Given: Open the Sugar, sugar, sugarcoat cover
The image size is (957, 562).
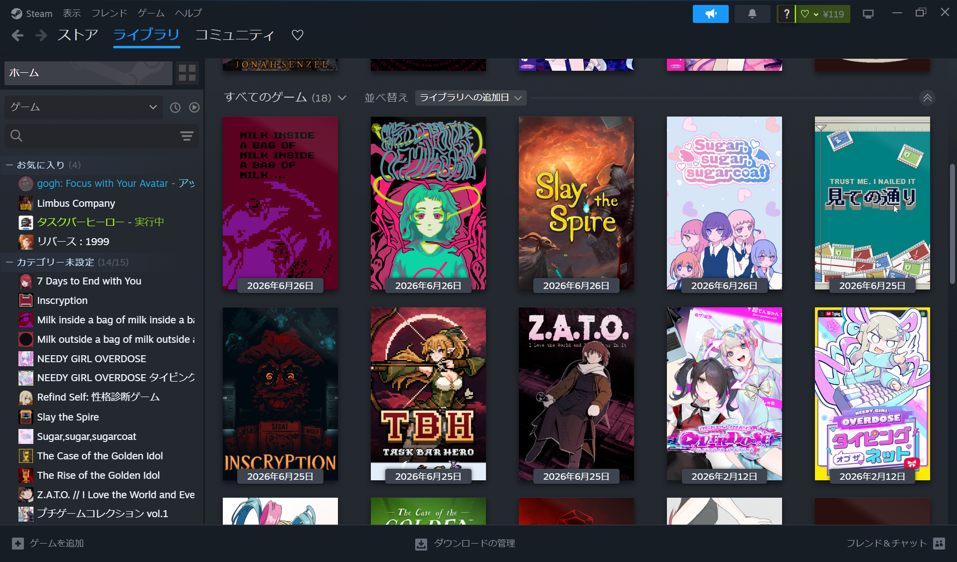Looking at the screenshot, I should tap(724, 203).
